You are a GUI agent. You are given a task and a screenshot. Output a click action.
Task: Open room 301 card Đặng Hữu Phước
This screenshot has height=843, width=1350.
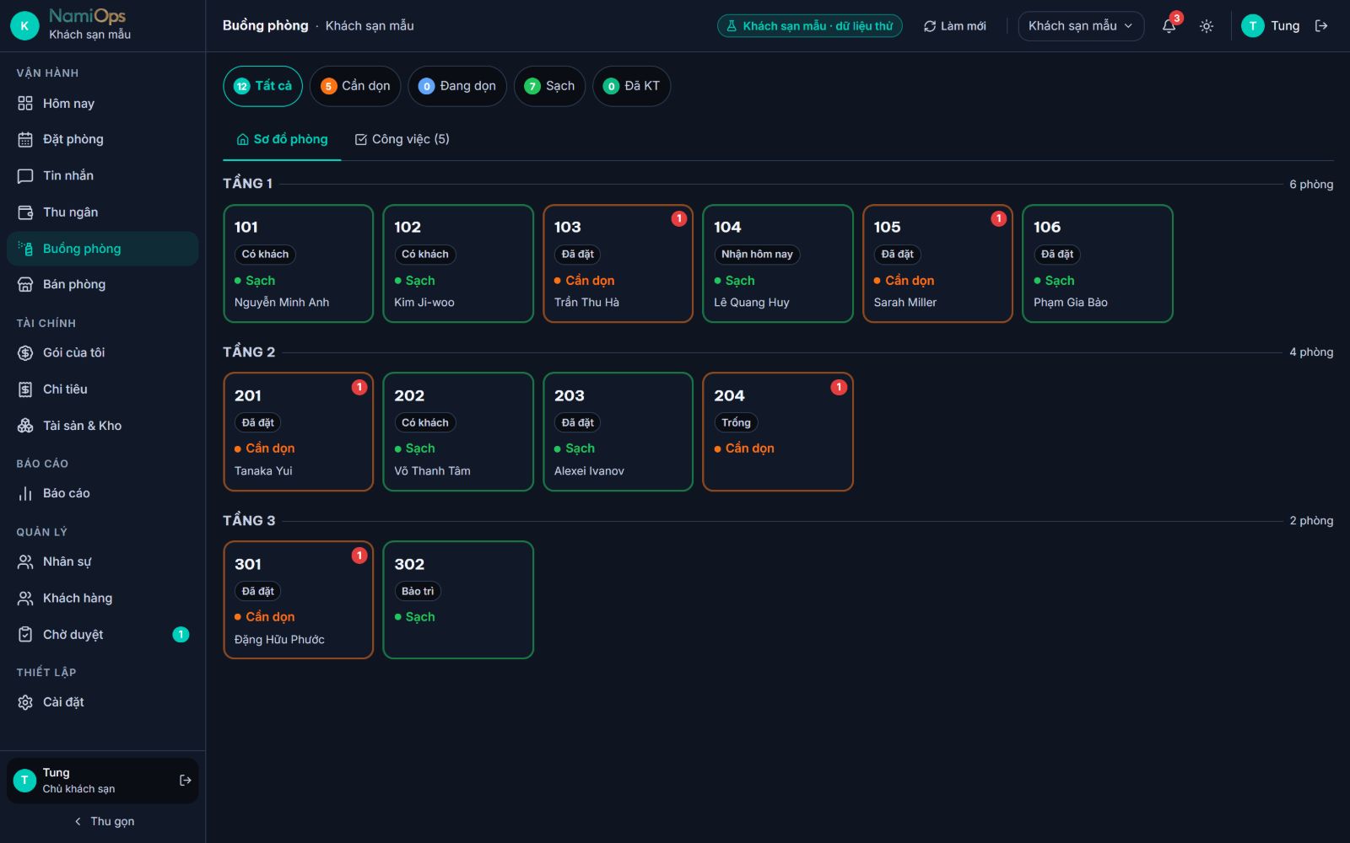[x=298, y=599]
